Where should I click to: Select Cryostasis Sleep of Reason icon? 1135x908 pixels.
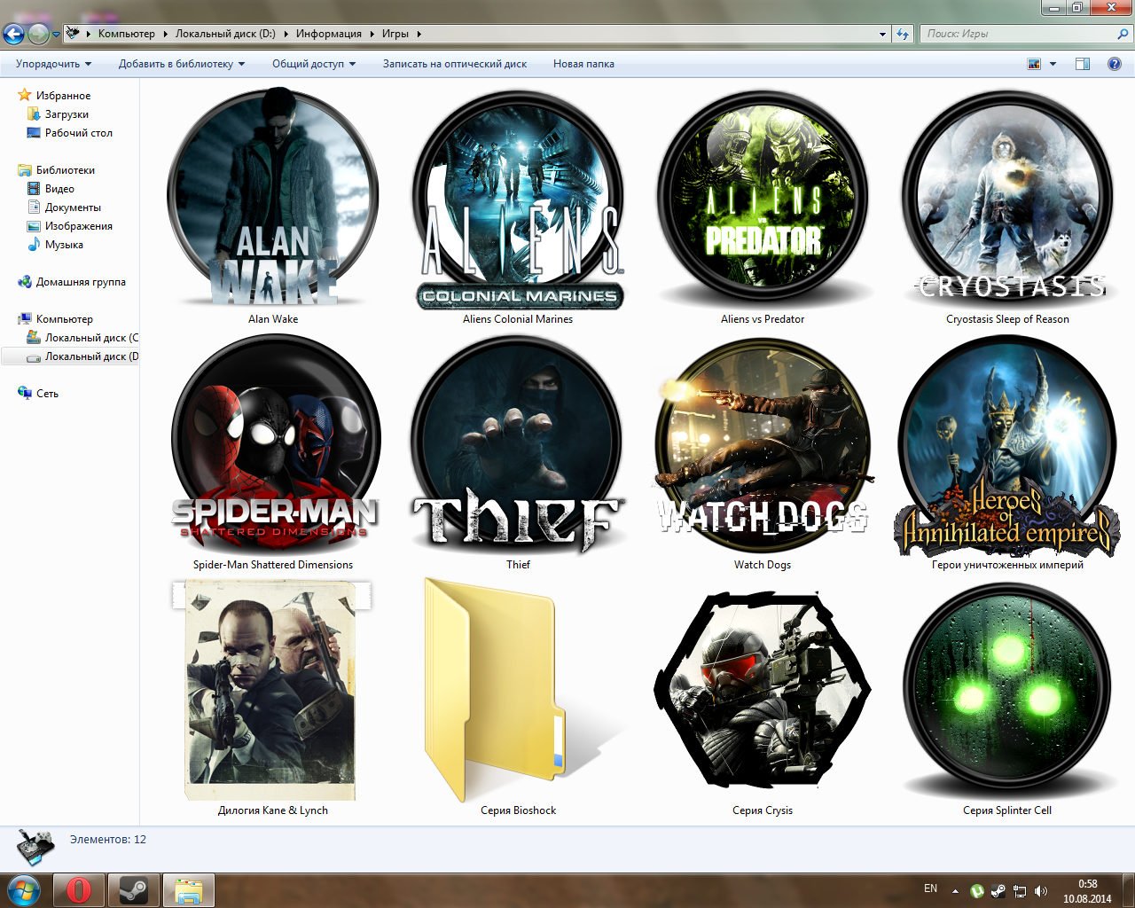pyautogui.click(x=1007, y=197)
